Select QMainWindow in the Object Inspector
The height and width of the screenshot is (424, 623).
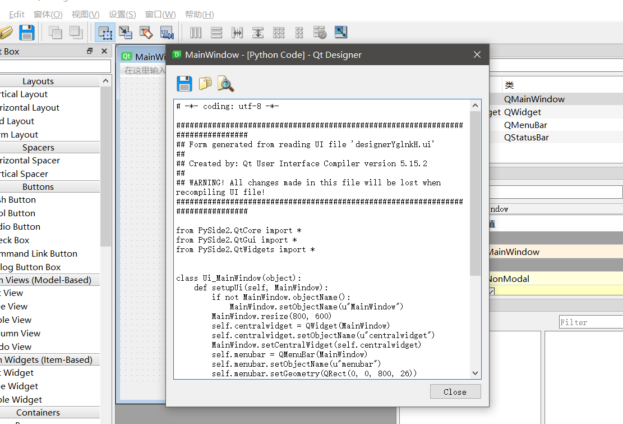click(x=556, y=99)
